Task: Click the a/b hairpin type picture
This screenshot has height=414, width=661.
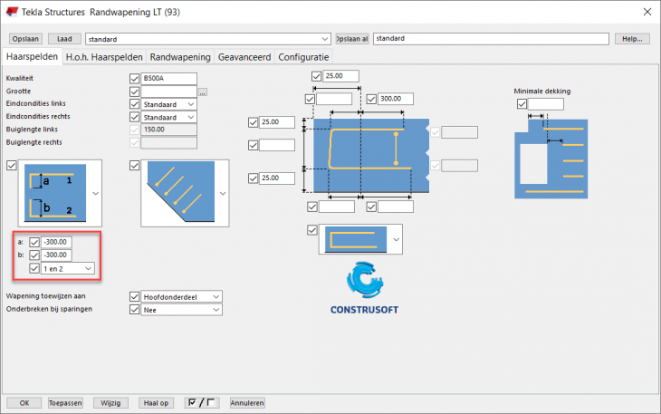Action: 55,193
